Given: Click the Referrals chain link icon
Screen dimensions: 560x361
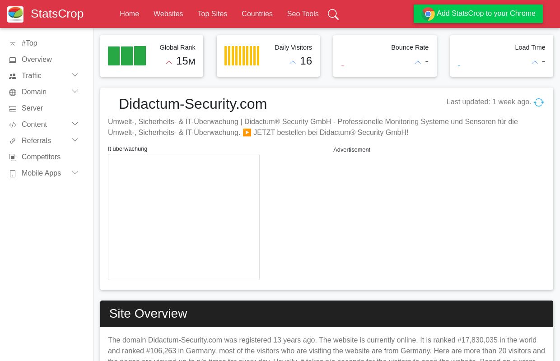Looking at the screenshot, I should [x=13, y=141].
